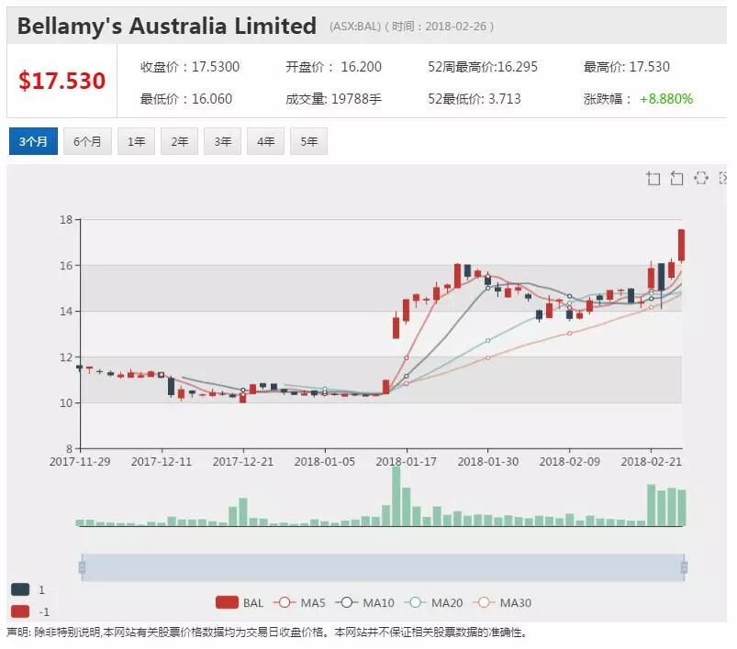The image size is (737, 649).
Task: Toggle the MA30 line in legend
Action: tap(502, 602)
